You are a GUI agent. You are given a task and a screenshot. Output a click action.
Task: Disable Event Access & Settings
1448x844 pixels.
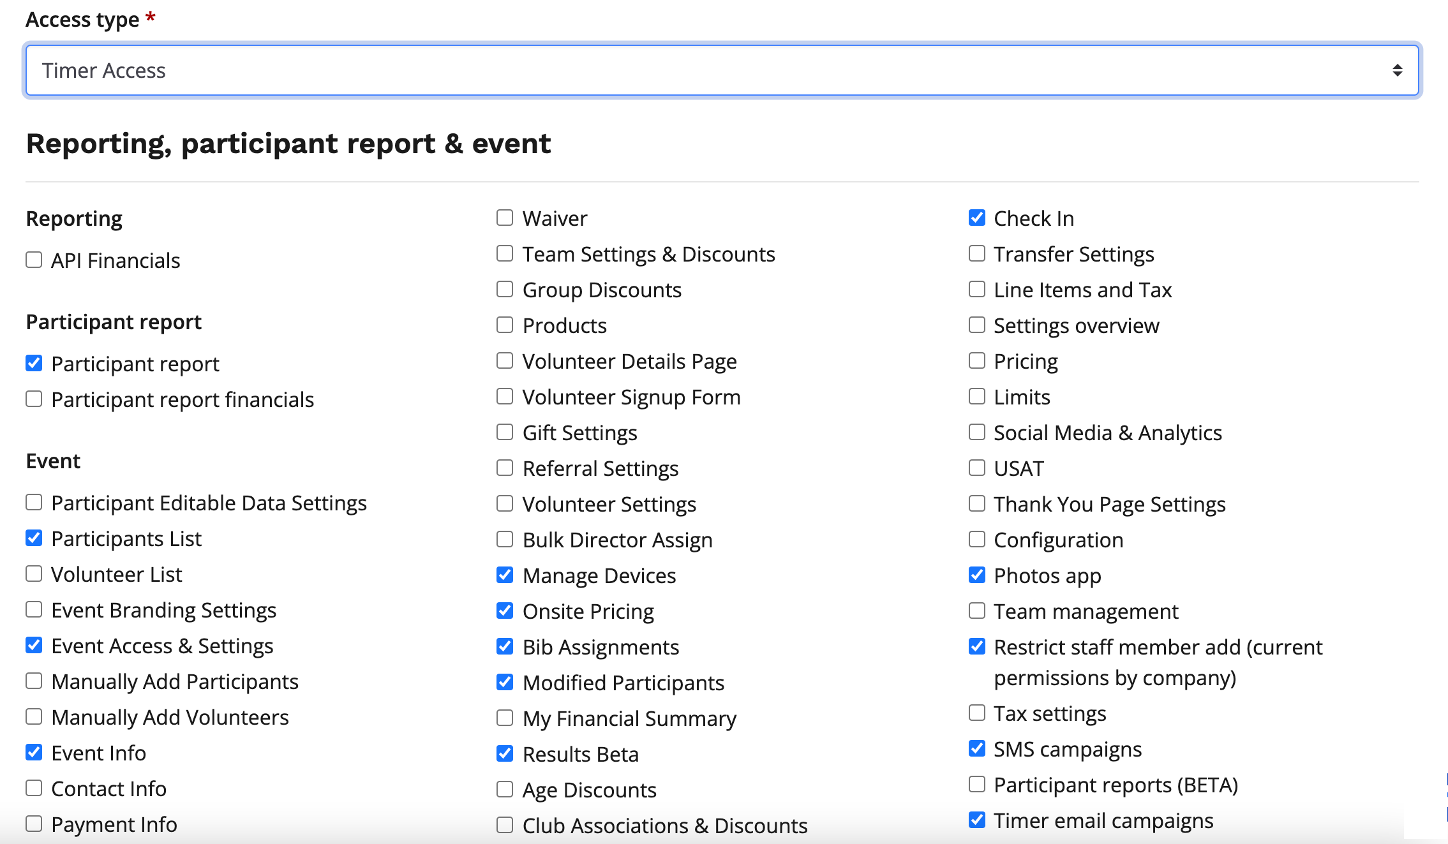coord(34,646)
